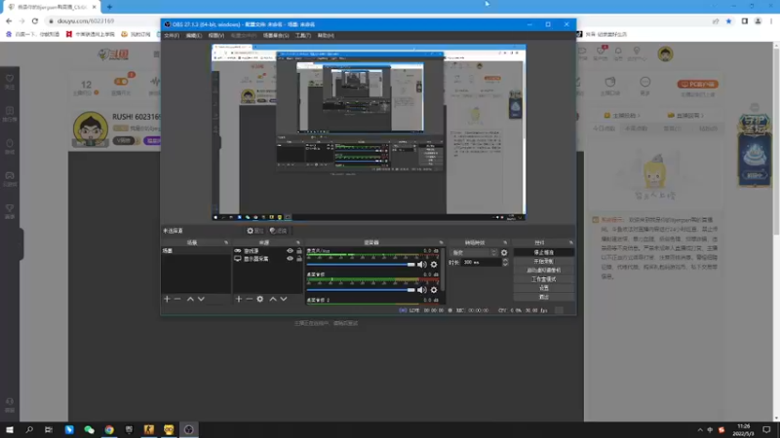The width and height of the screenshot is (780, 438).
Task: Move source down in the Sources panel
Action: [x=284, y=299]
